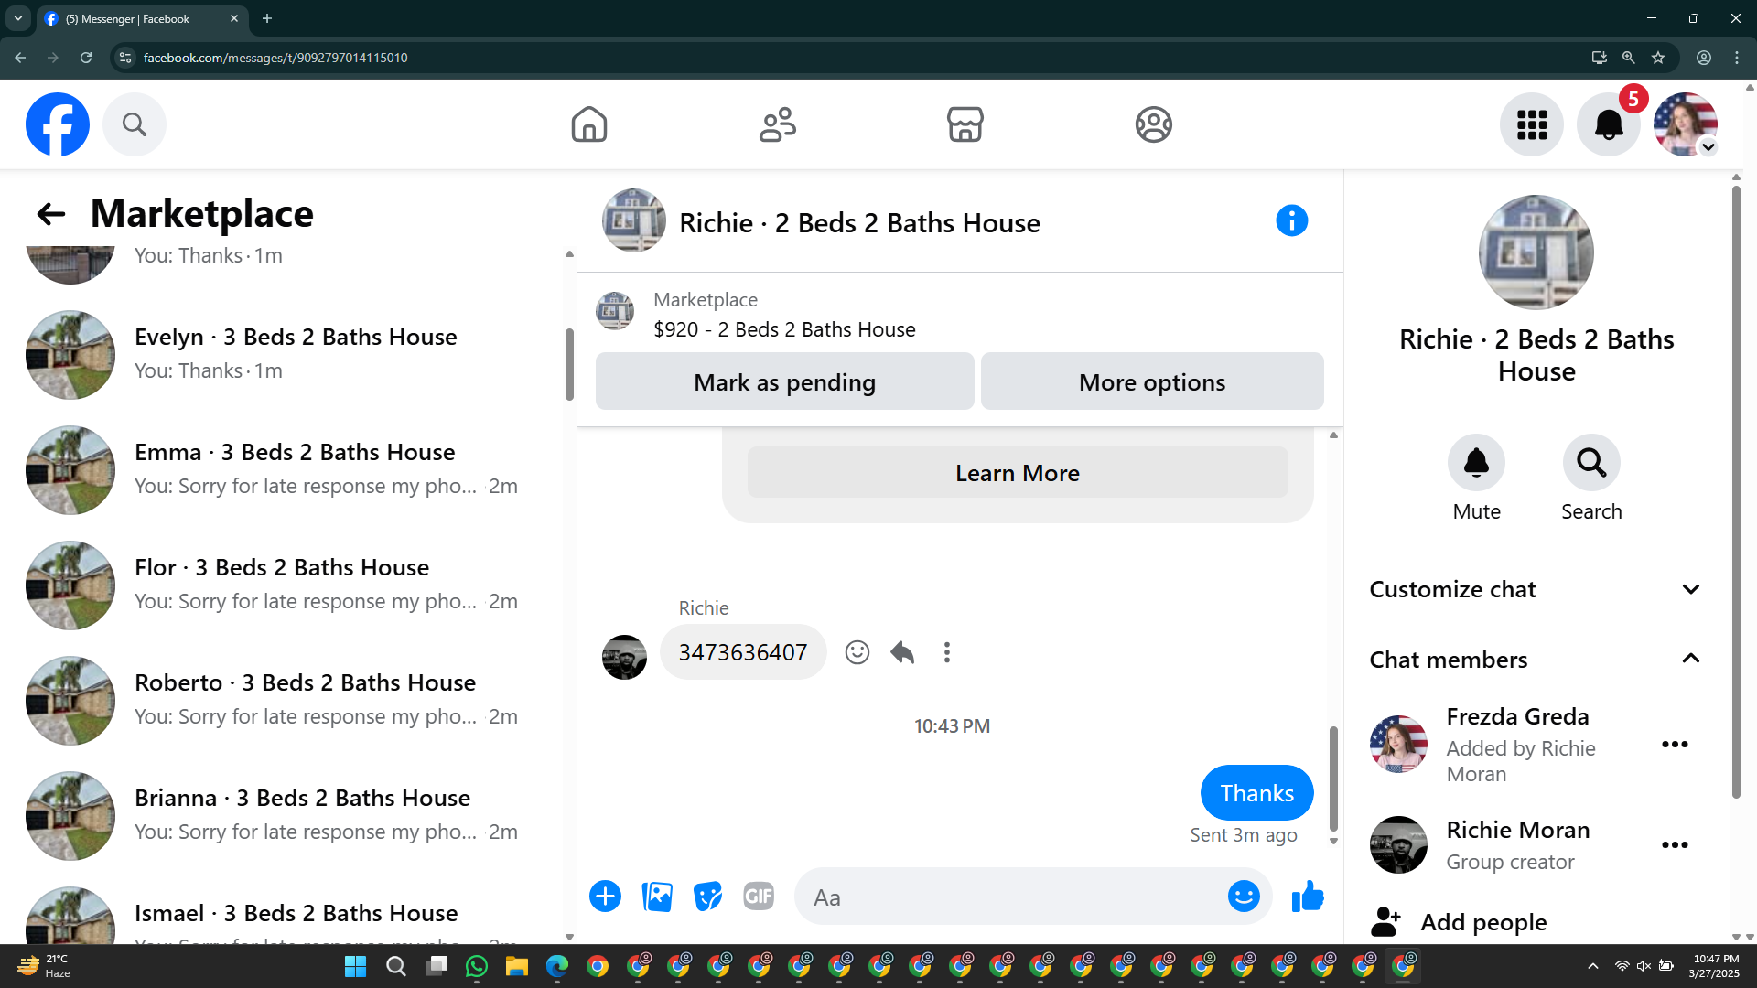Click the Learn More button
Viewport: 1757px width, 988px height.
1018,473
